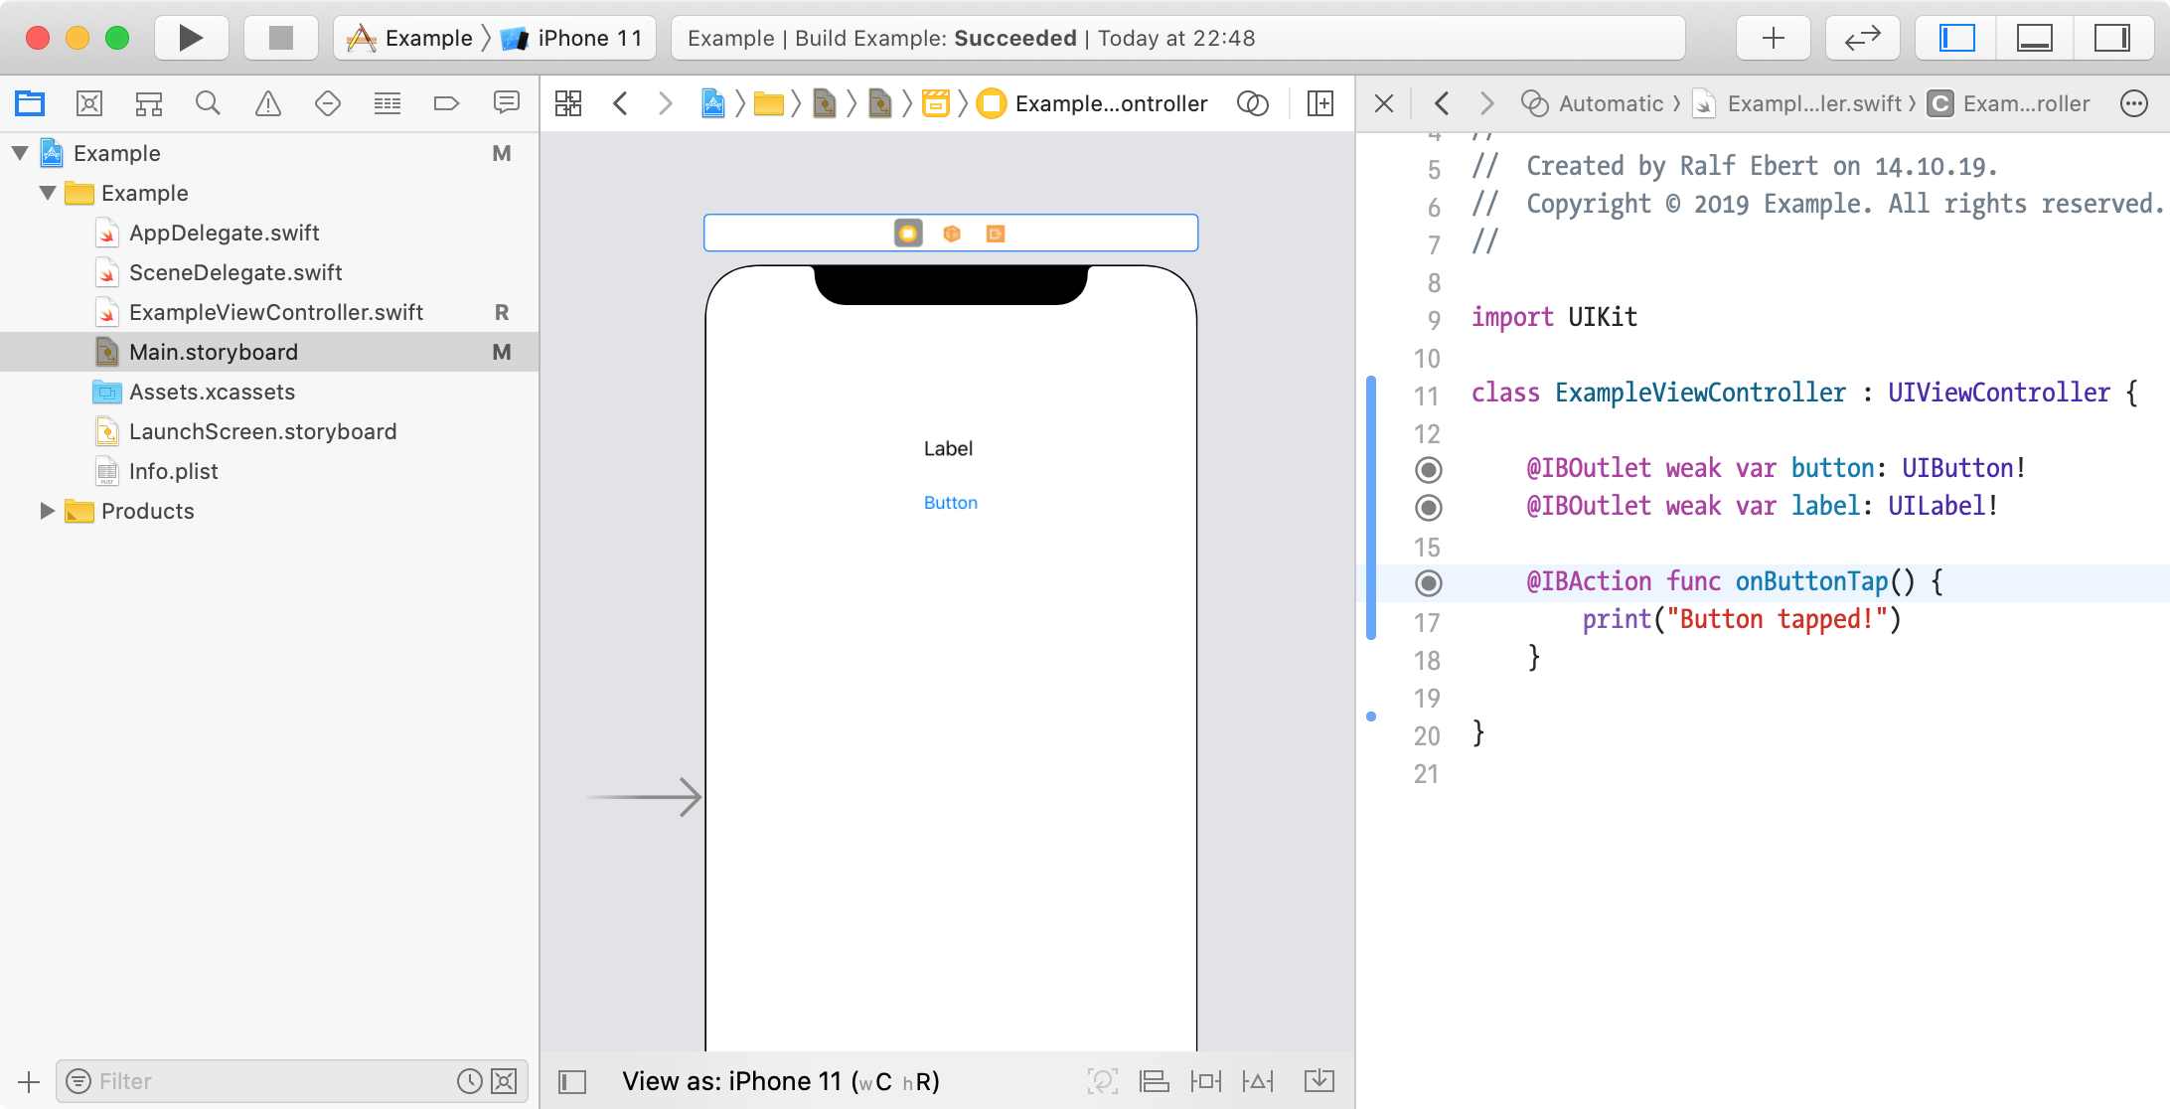Select First Responder cube in scene dock

[952, 234]
